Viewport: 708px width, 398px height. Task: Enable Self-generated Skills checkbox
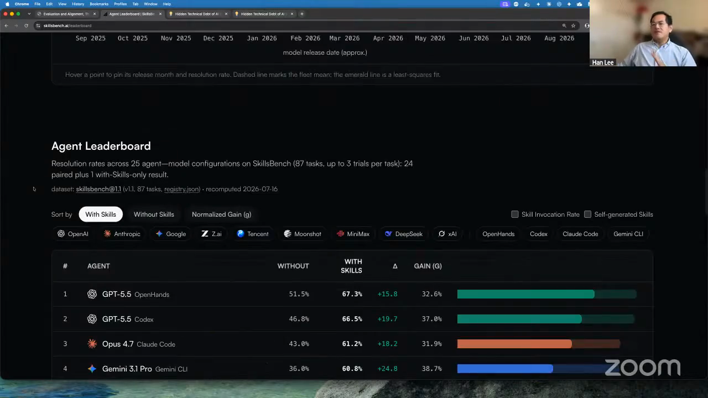coord(588,214)
